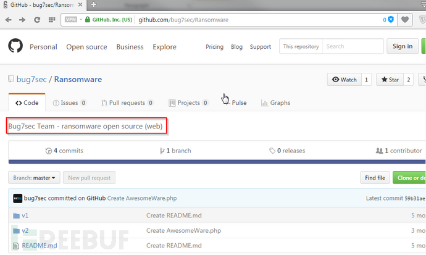Open the speed dial grid icon
This screenshot has height=255, width=426.
point(52,20)
